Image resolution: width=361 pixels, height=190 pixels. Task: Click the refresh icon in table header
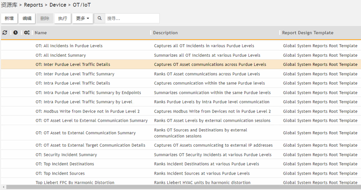point(5,32)
